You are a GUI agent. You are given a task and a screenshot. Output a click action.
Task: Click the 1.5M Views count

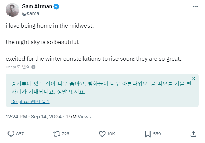coord(78,117)
